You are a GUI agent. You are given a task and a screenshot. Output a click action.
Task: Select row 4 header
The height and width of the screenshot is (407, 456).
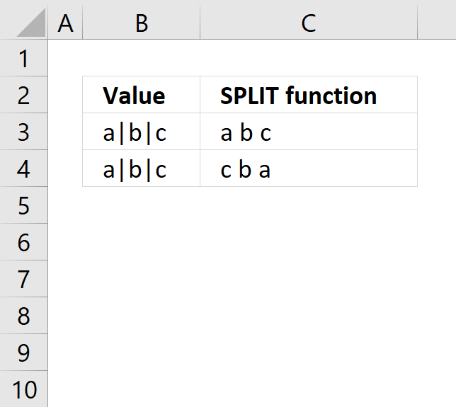[24, 168]
